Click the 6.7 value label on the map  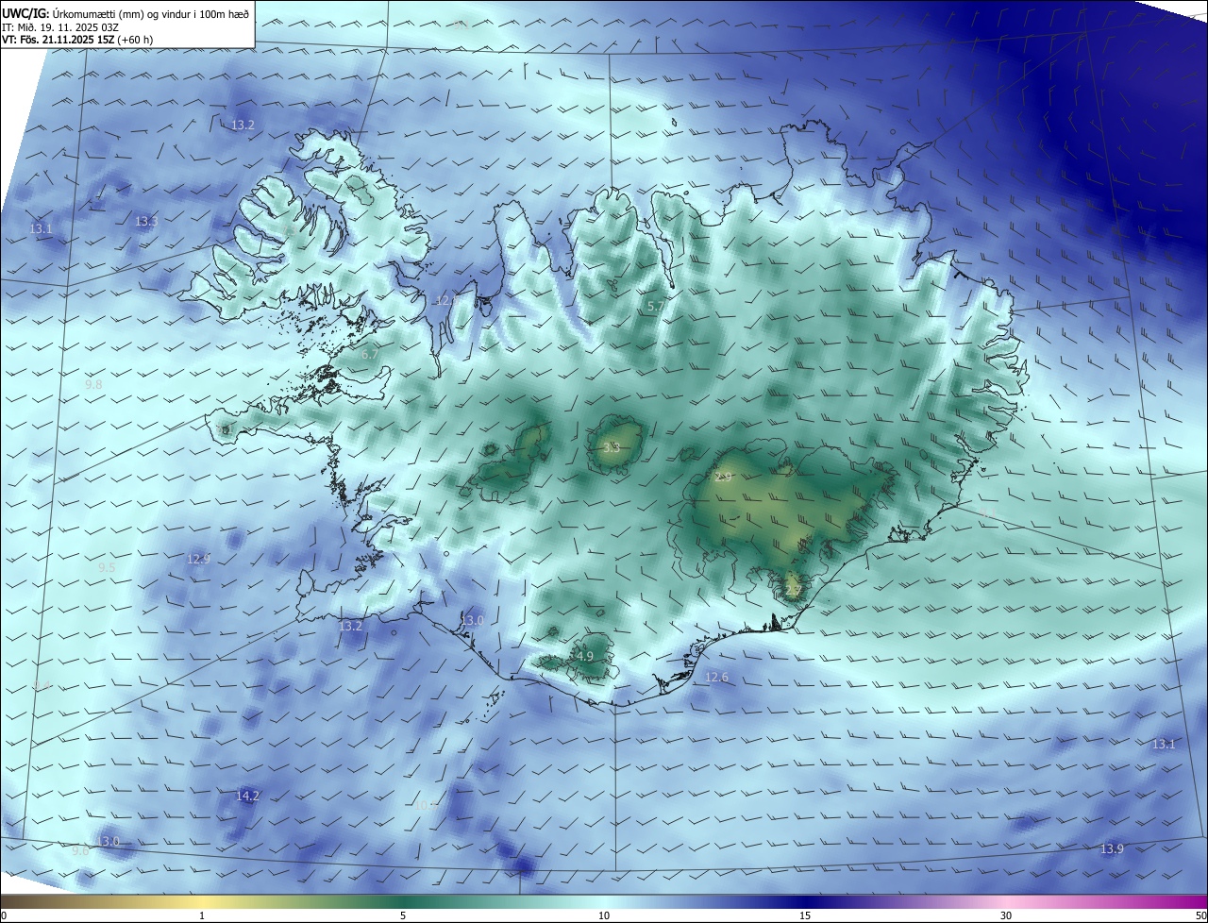tap(370, 354)
